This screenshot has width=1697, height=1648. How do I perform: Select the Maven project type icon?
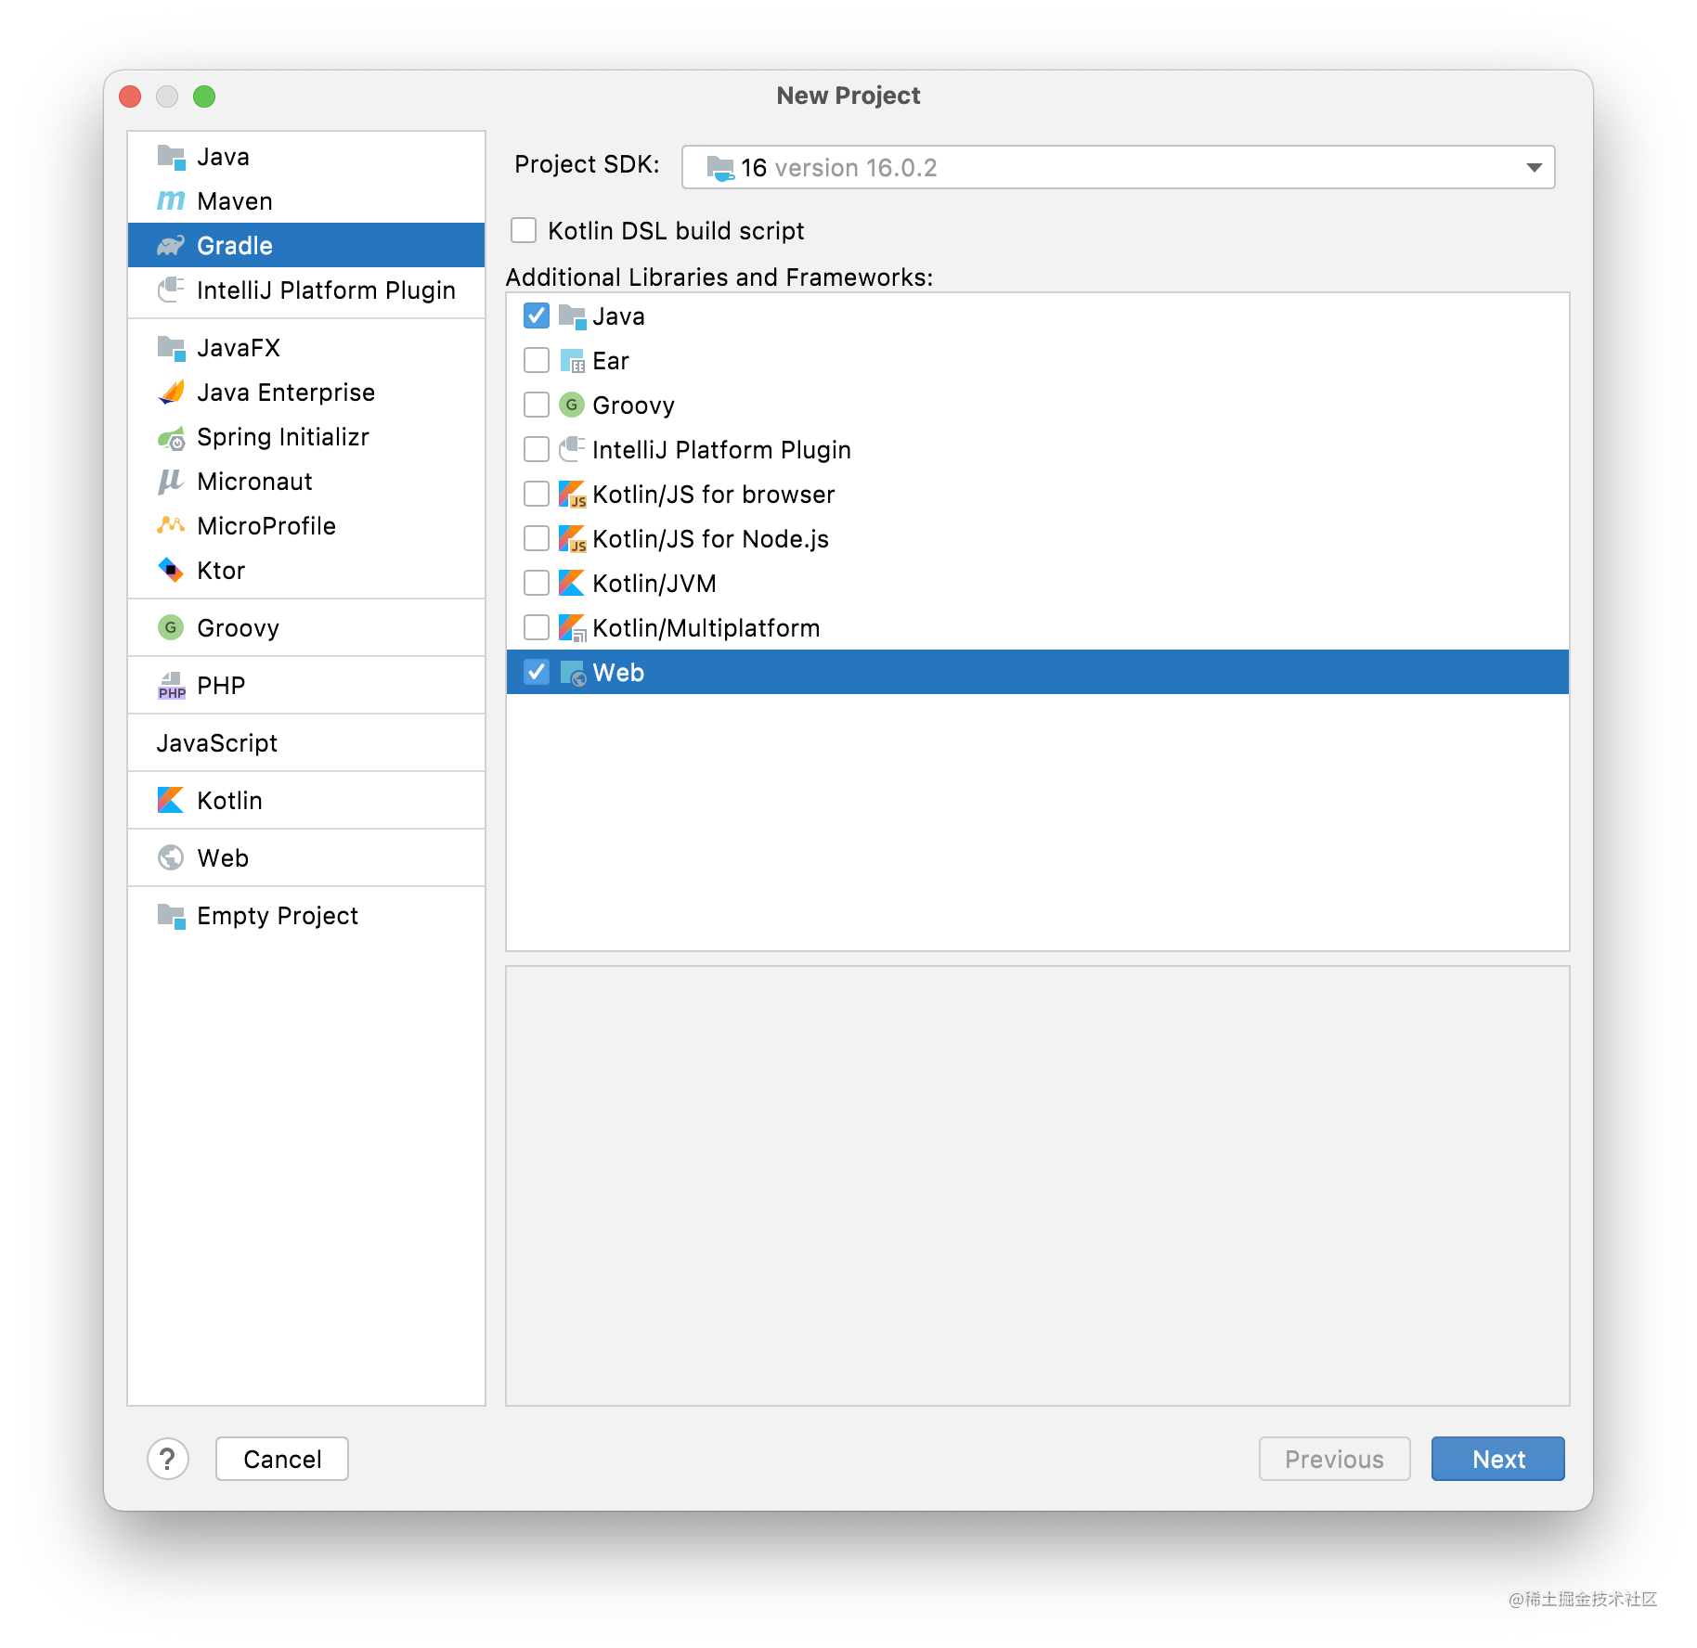[171, 200]
